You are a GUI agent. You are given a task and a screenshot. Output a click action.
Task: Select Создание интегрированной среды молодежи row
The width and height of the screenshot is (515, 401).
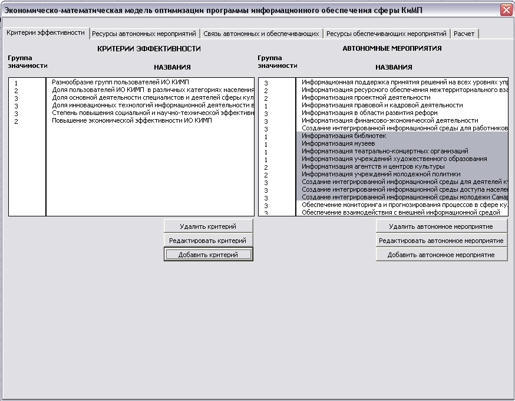click(x=402, y=197)
